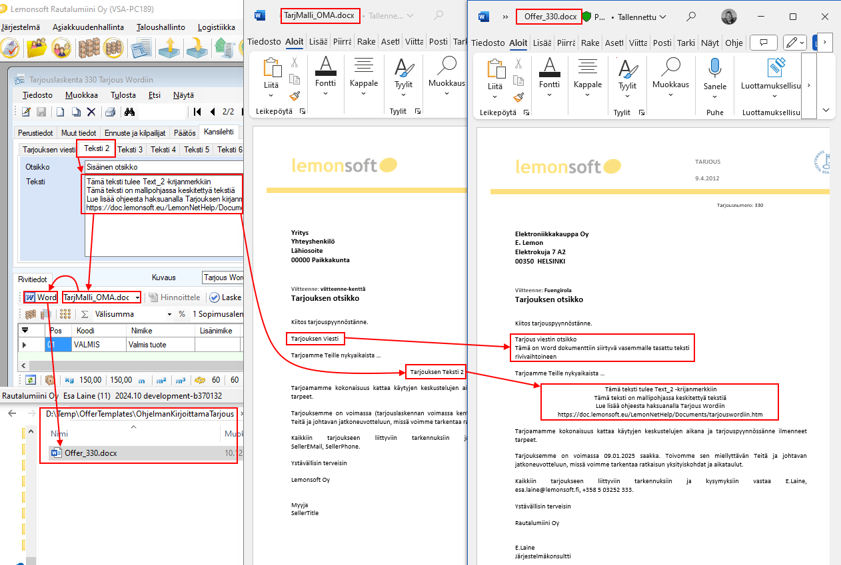Click the Otsikko field with Sisäinen otsikko
Screen dimensions: 841x565
coord(163,167)
